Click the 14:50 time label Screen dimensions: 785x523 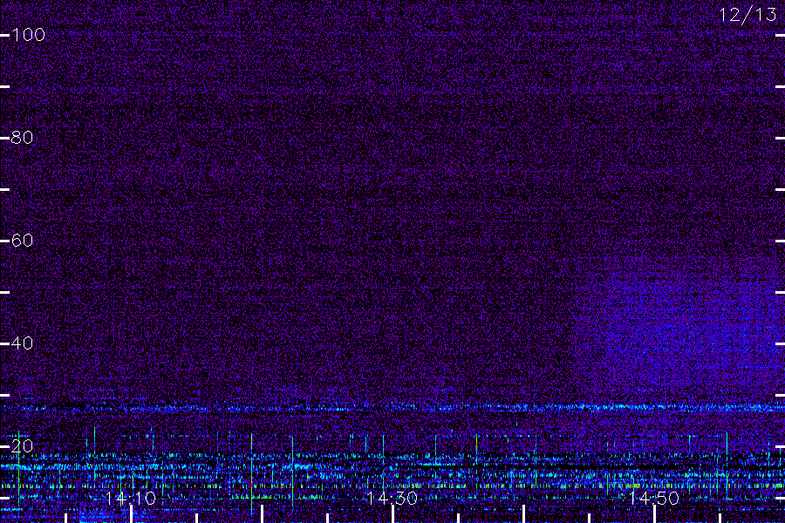pos(654,499)
